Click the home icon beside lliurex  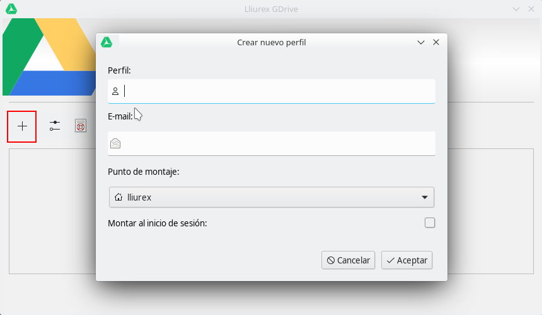coord(118,197)
